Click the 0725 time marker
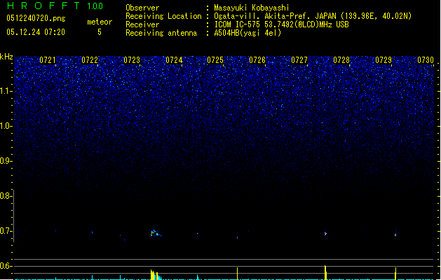Image resolution: width=441 pixels, height=280 pixels. coord(215,60)
